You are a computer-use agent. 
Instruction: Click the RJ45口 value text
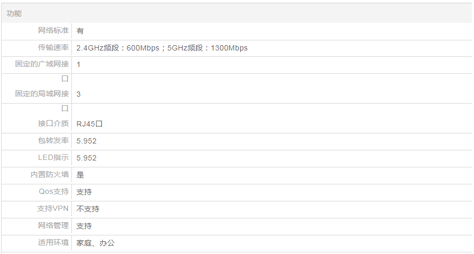(x=89, y=124)
